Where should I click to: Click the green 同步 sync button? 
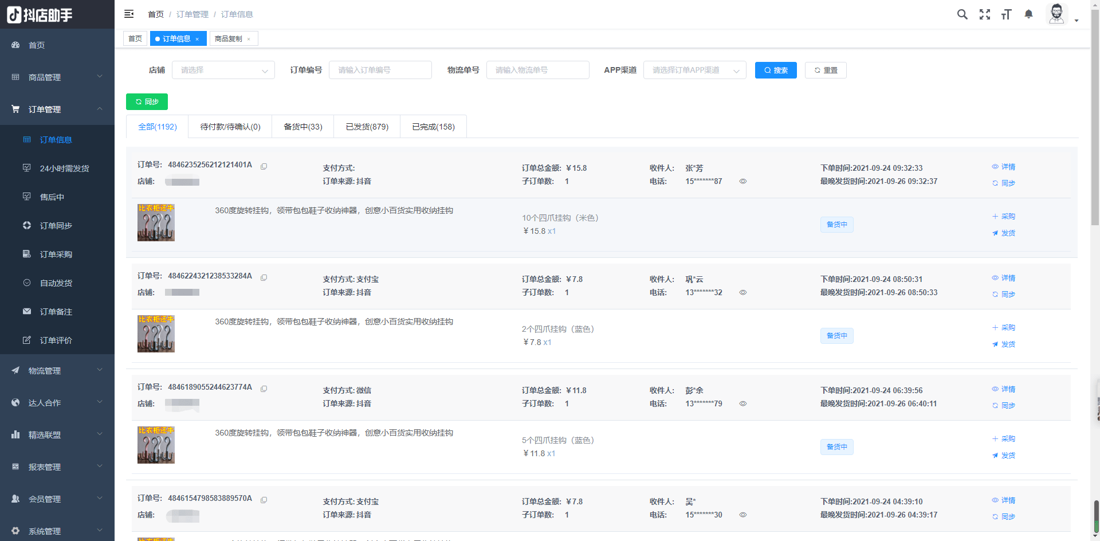147,101
